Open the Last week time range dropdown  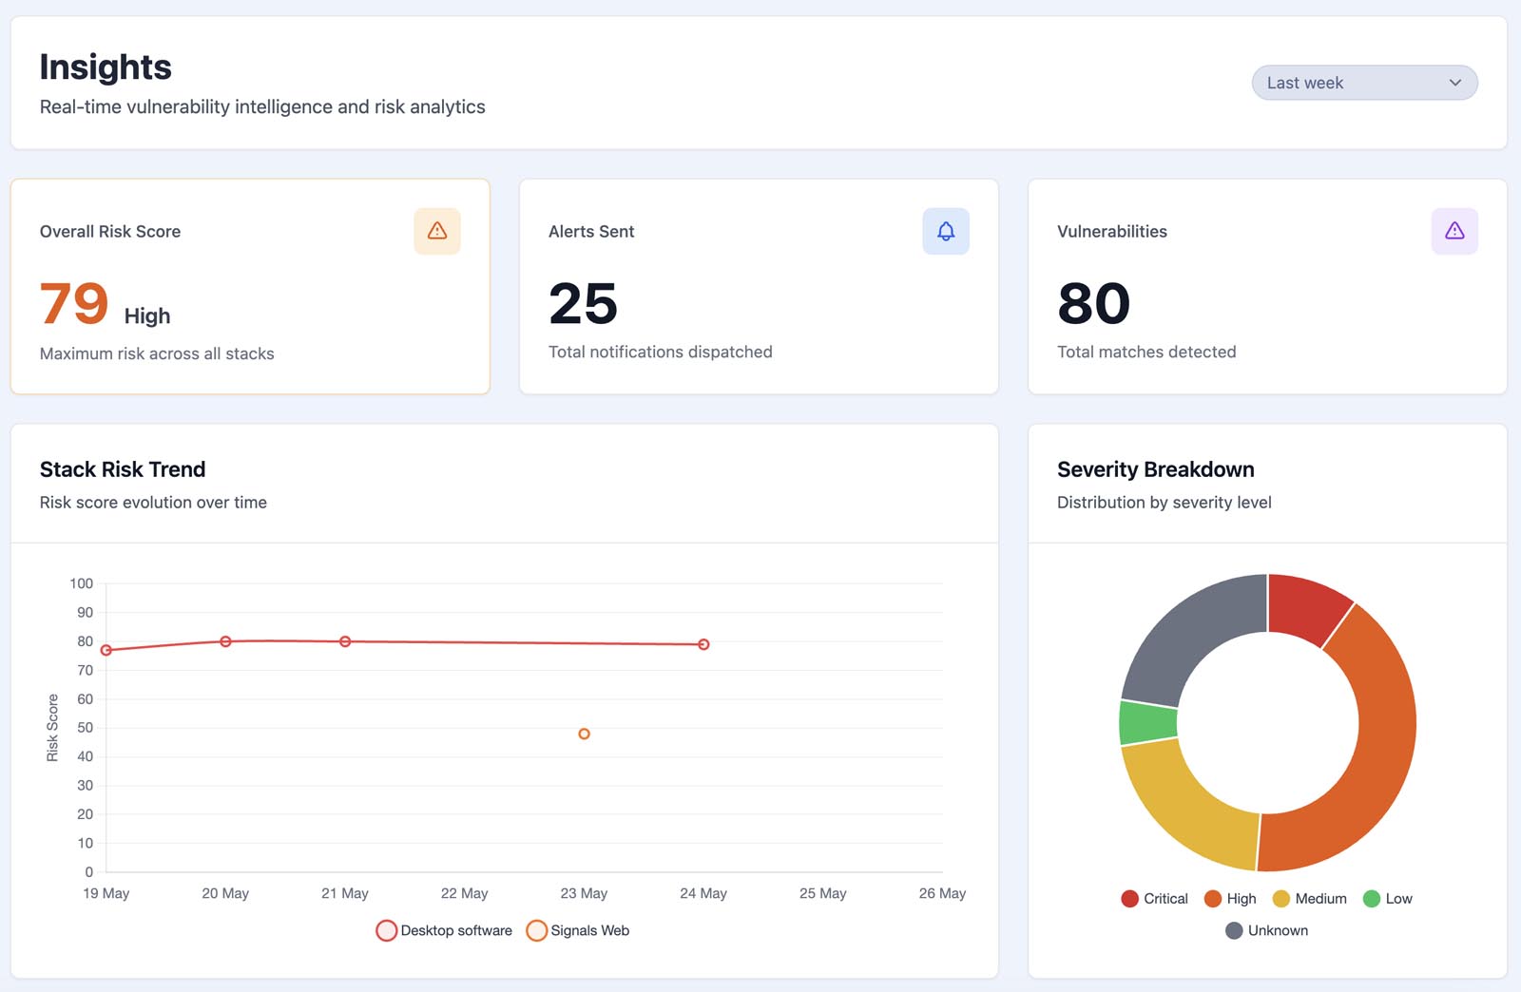(1364, 83)
